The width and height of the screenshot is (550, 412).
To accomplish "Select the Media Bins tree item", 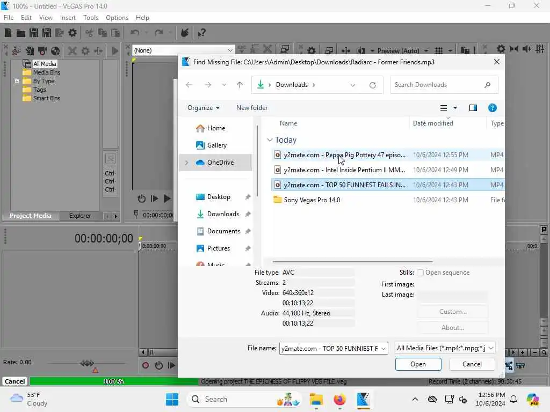I will click(x=46, y=72).
